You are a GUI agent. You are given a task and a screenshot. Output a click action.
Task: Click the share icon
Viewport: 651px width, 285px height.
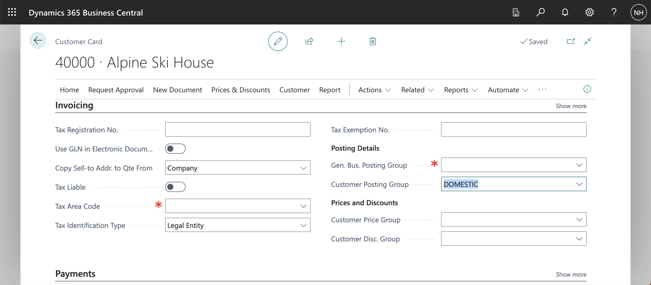click(309, 41)
